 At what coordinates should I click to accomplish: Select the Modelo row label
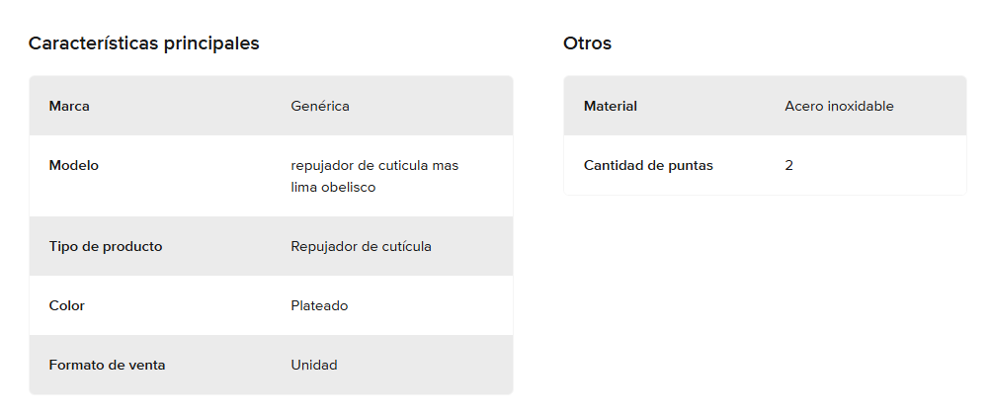click(x=74, y=165)
